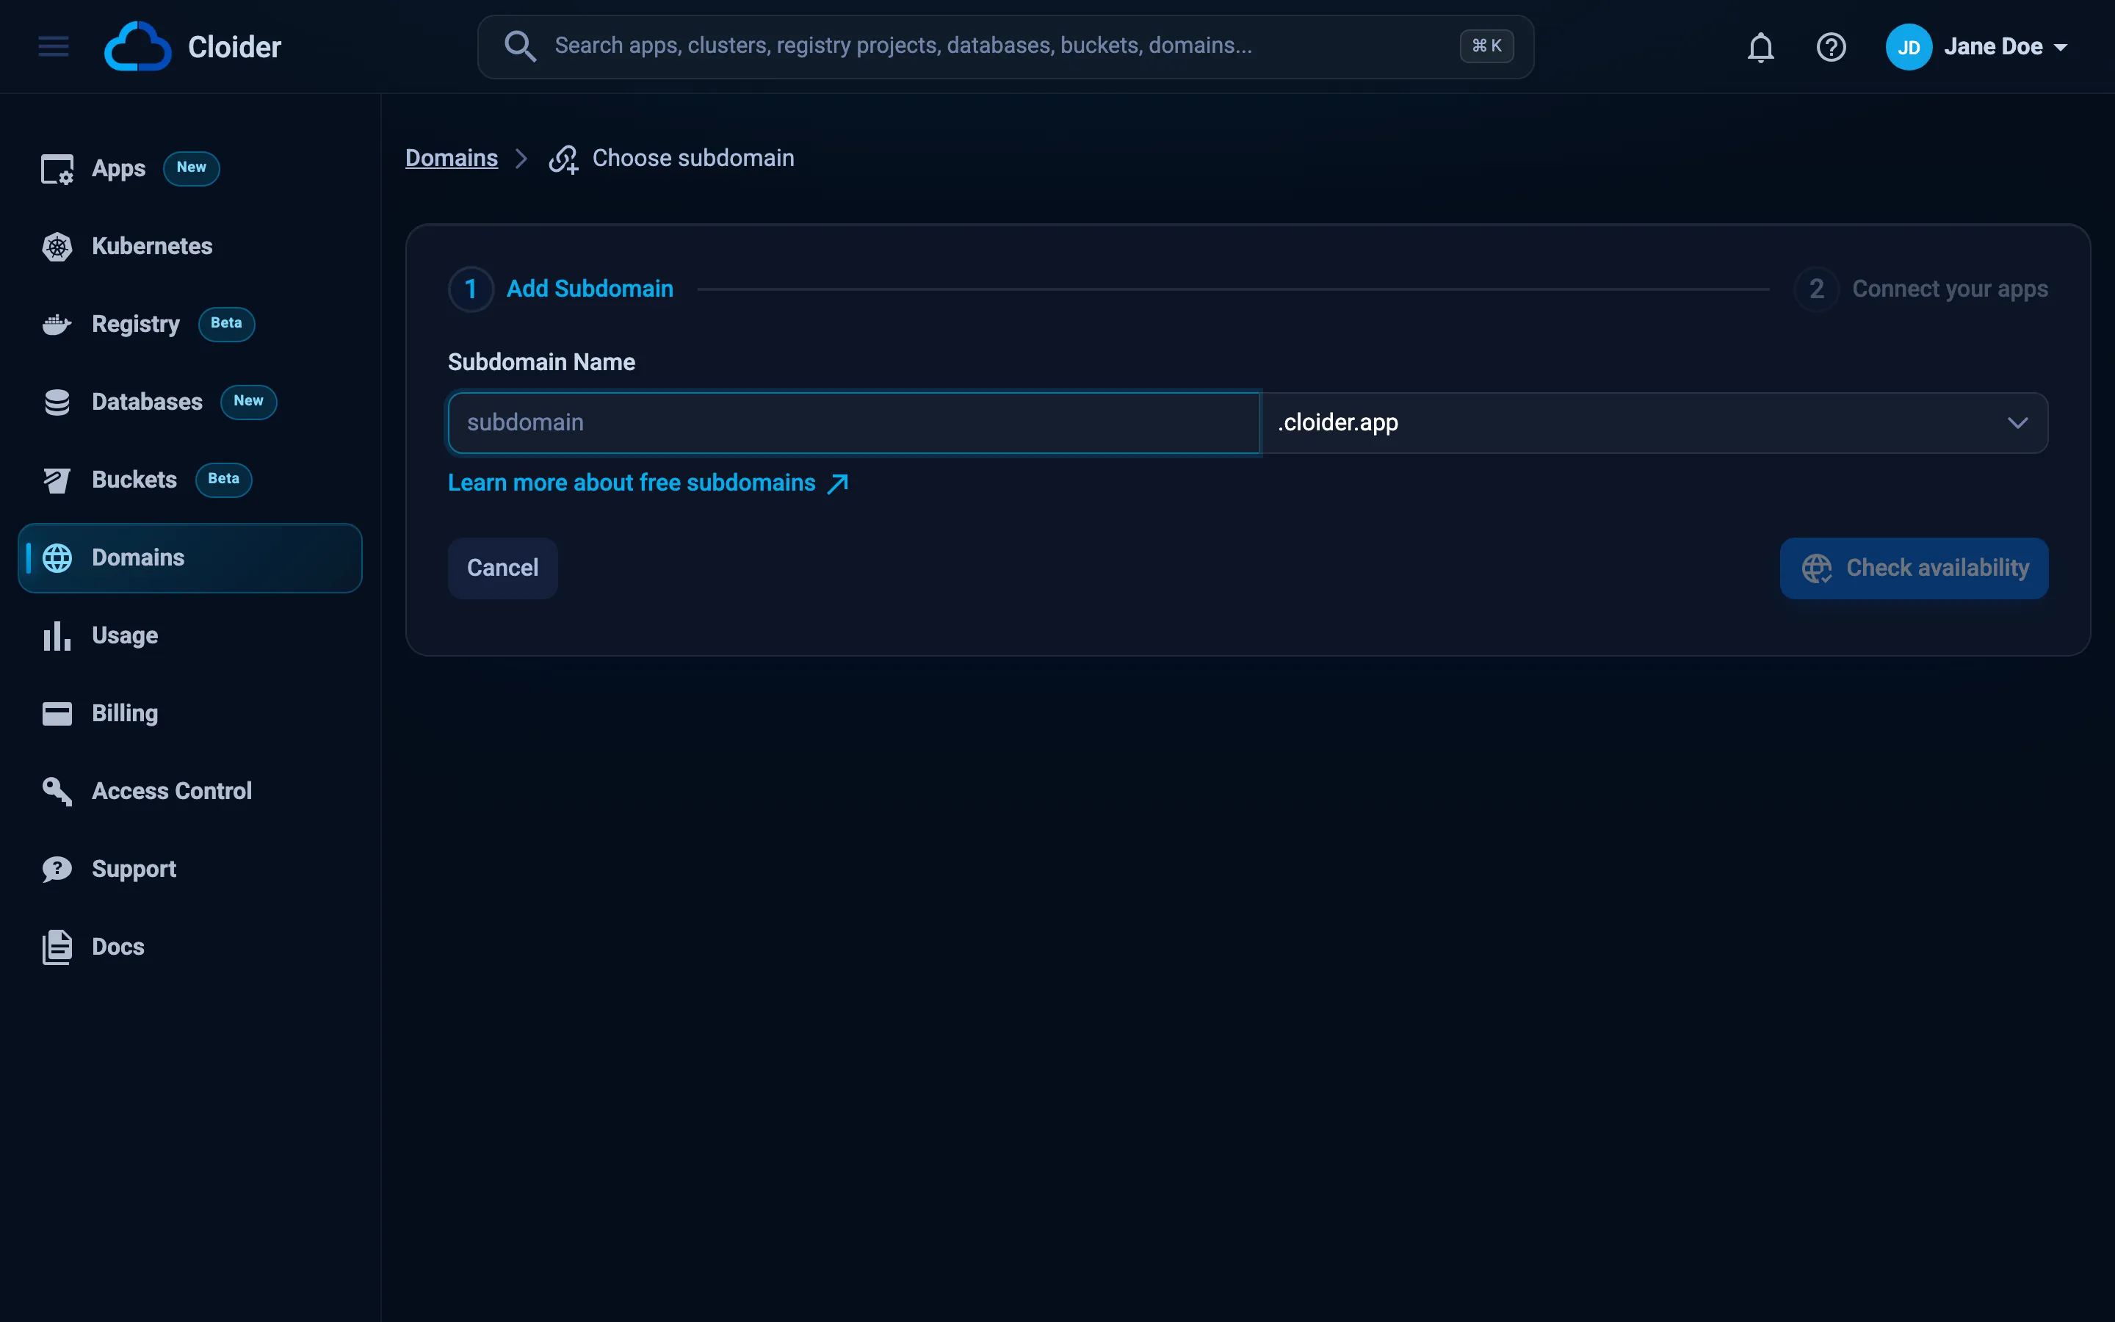Click the Cloider brand name
The image size is (2115, 1322).
pos(234,47)
